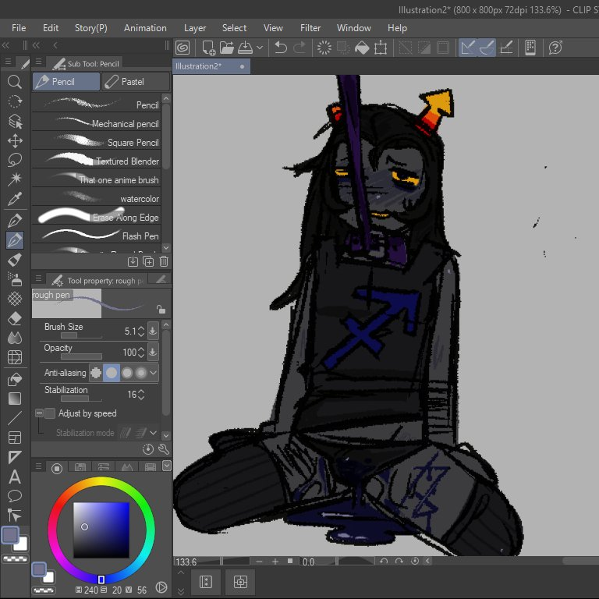Viewport: 599px width, 599px height.
Task: Select the Zoom magnifier tool
Action: point(15,81)
